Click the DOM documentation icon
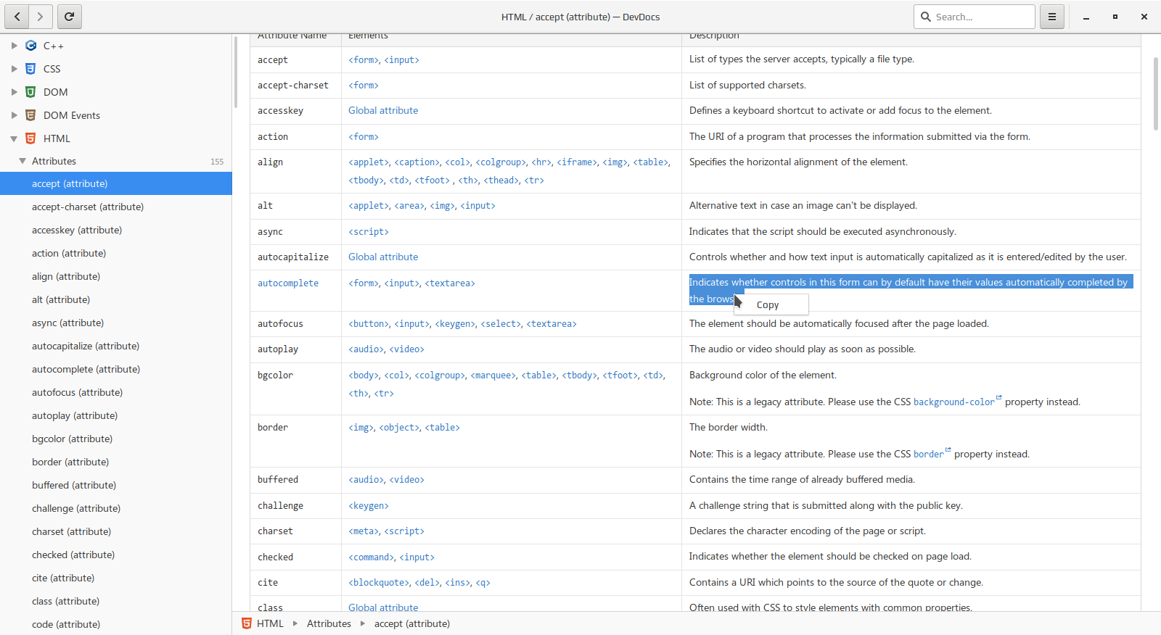The image size is (1161, 635). (30, 92)
